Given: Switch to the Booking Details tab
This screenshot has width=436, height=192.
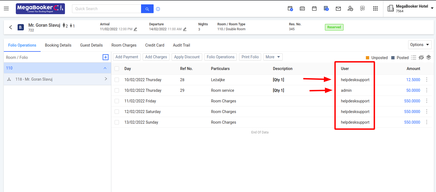Looking at the screenshot, I should tap(58, 45).
